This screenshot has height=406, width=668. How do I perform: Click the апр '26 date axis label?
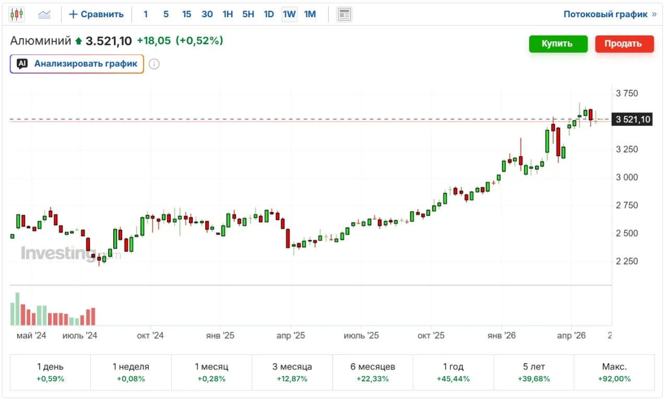click(571, 335)
